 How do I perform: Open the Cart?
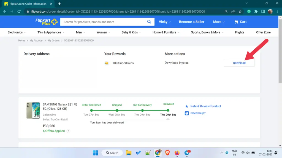click(240, 22)
